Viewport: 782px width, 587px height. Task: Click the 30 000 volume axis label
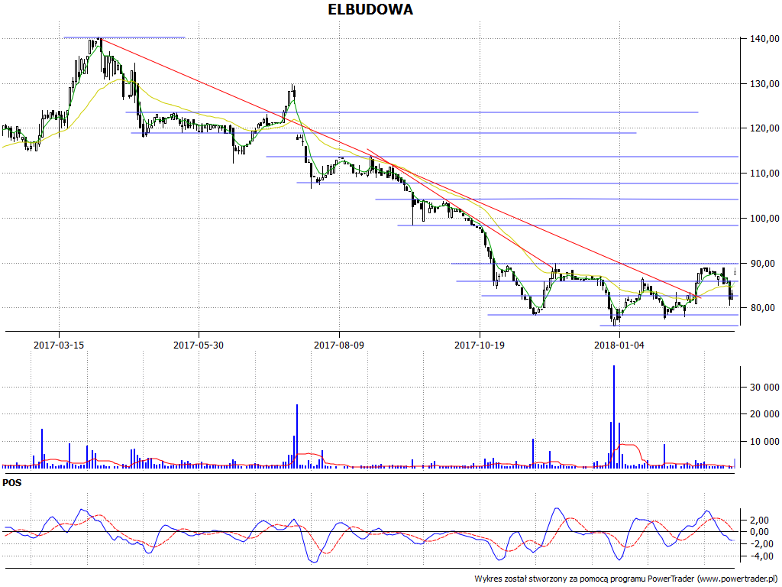pyautogui.click(x=764, y=388)
